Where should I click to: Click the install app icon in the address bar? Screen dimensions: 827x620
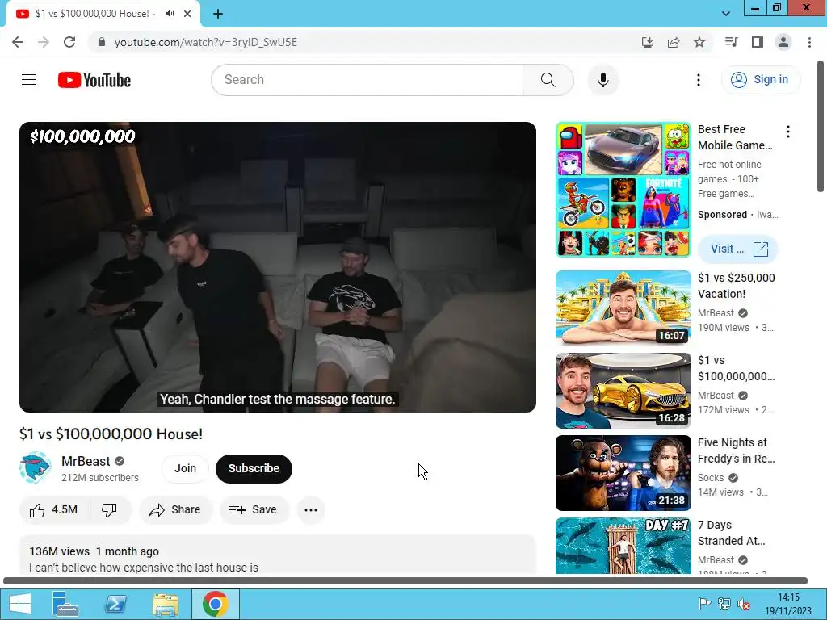tap(648, 42)
